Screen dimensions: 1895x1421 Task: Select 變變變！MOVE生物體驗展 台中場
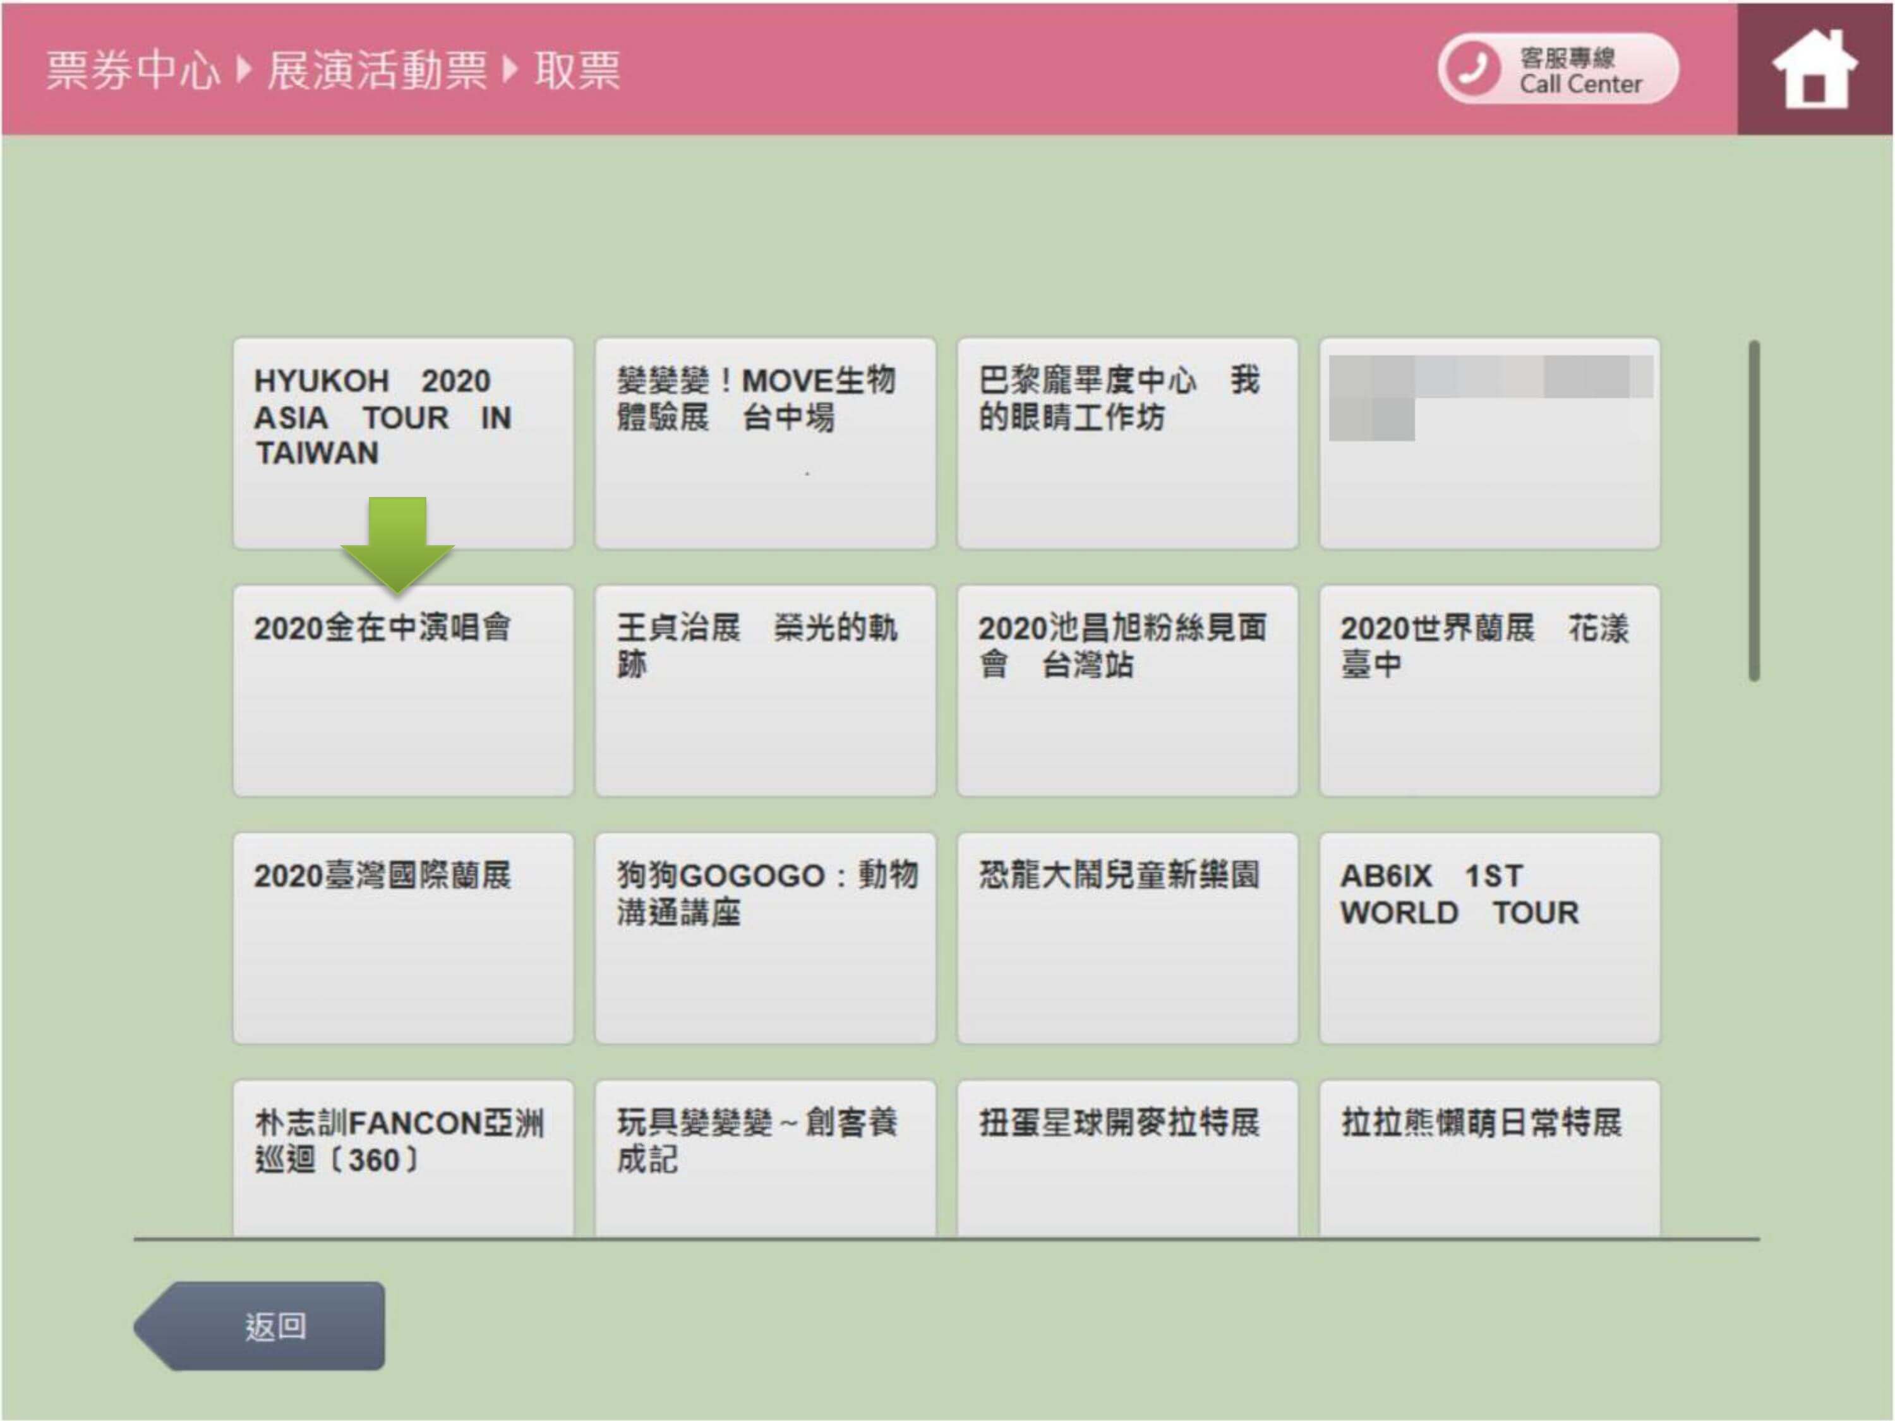point(765,443)
